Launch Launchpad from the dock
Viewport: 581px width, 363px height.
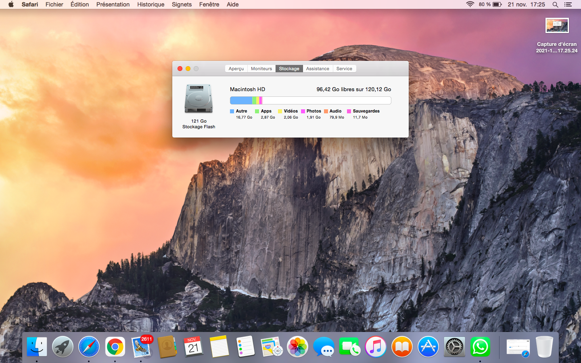[63, 347]
